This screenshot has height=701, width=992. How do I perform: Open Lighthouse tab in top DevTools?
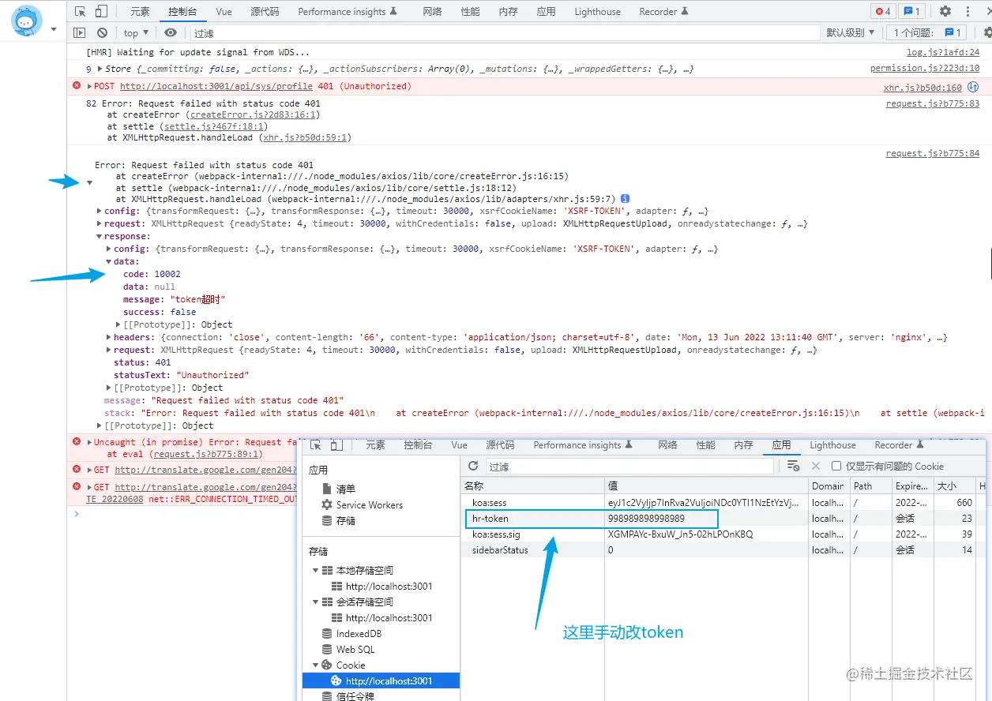point(597,12)
